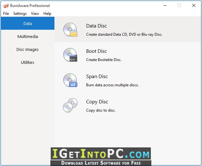Open the File menu
Screen dimensions: 202x166
point(6,14)
